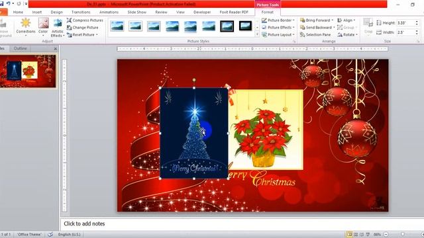Open the Foxit Reader PDF tab
Screen dimensions: 424x238
point(234,12)
